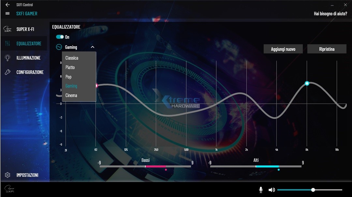Choose the Classica preset from the list
The image size is (352, 197).
click(x=72, y=58)
